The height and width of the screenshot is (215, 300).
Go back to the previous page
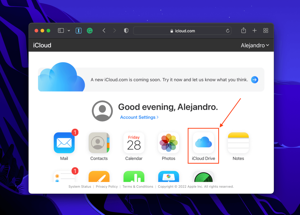coord(104,30)
